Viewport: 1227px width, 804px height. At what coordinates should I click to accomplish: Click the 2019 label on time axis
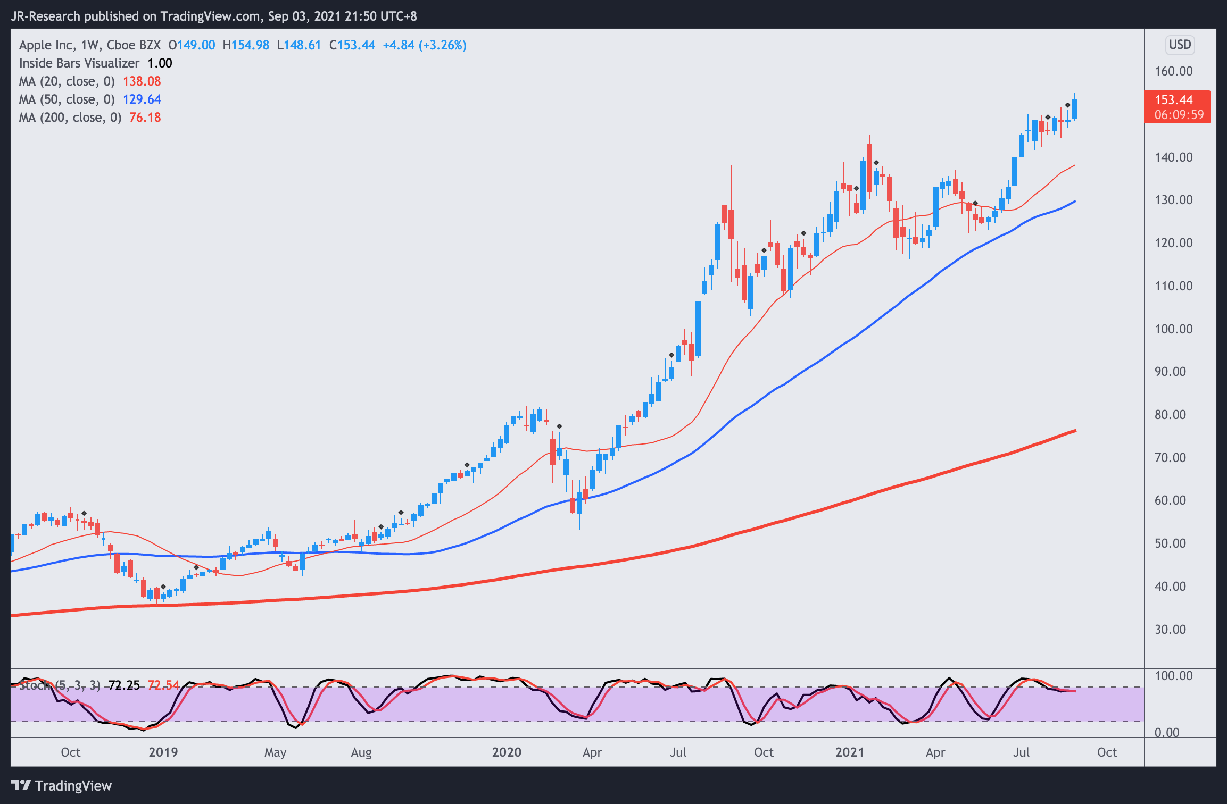163,752
